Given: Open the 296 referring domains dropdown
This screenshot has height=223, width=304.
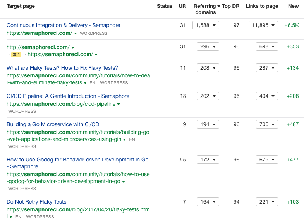Looking at the screenshot, I should (208, 46).
